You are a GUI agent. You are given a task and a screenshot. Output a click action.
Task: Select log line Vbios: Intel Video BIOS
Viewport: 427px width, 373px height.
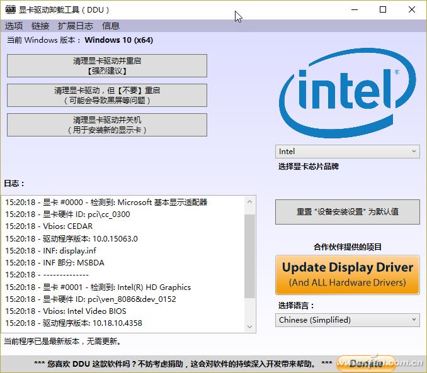[x=65, y=311]
